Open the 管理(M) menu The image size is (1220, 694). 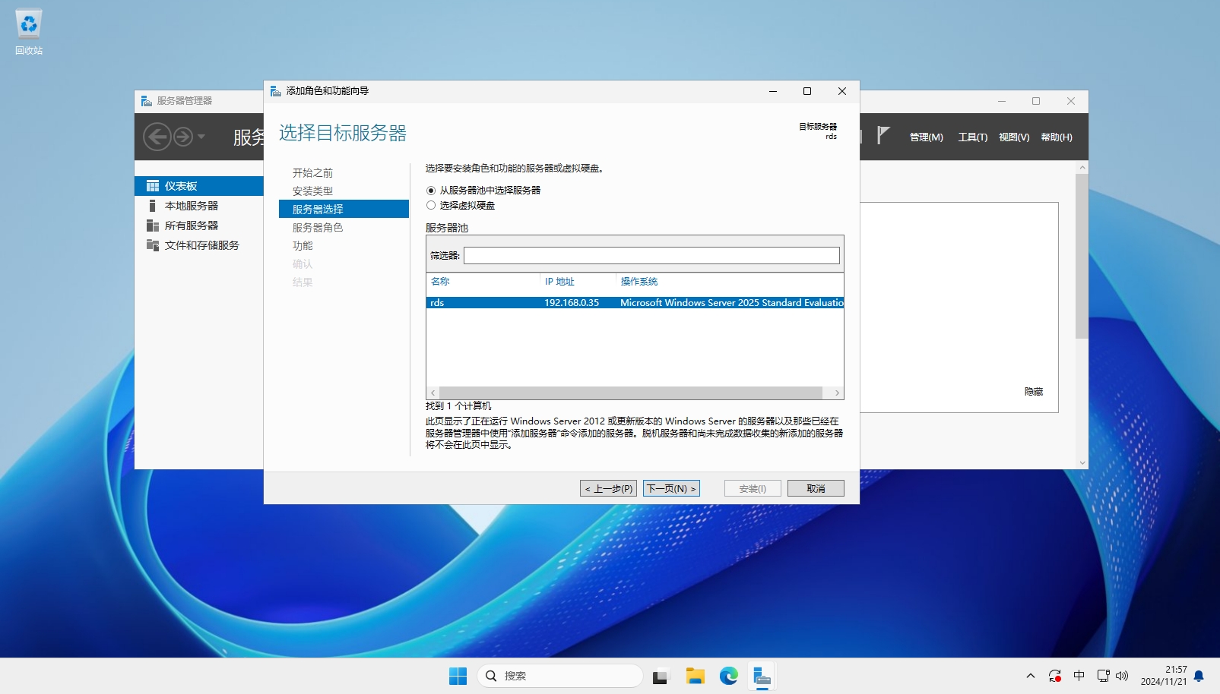(926, 137)
